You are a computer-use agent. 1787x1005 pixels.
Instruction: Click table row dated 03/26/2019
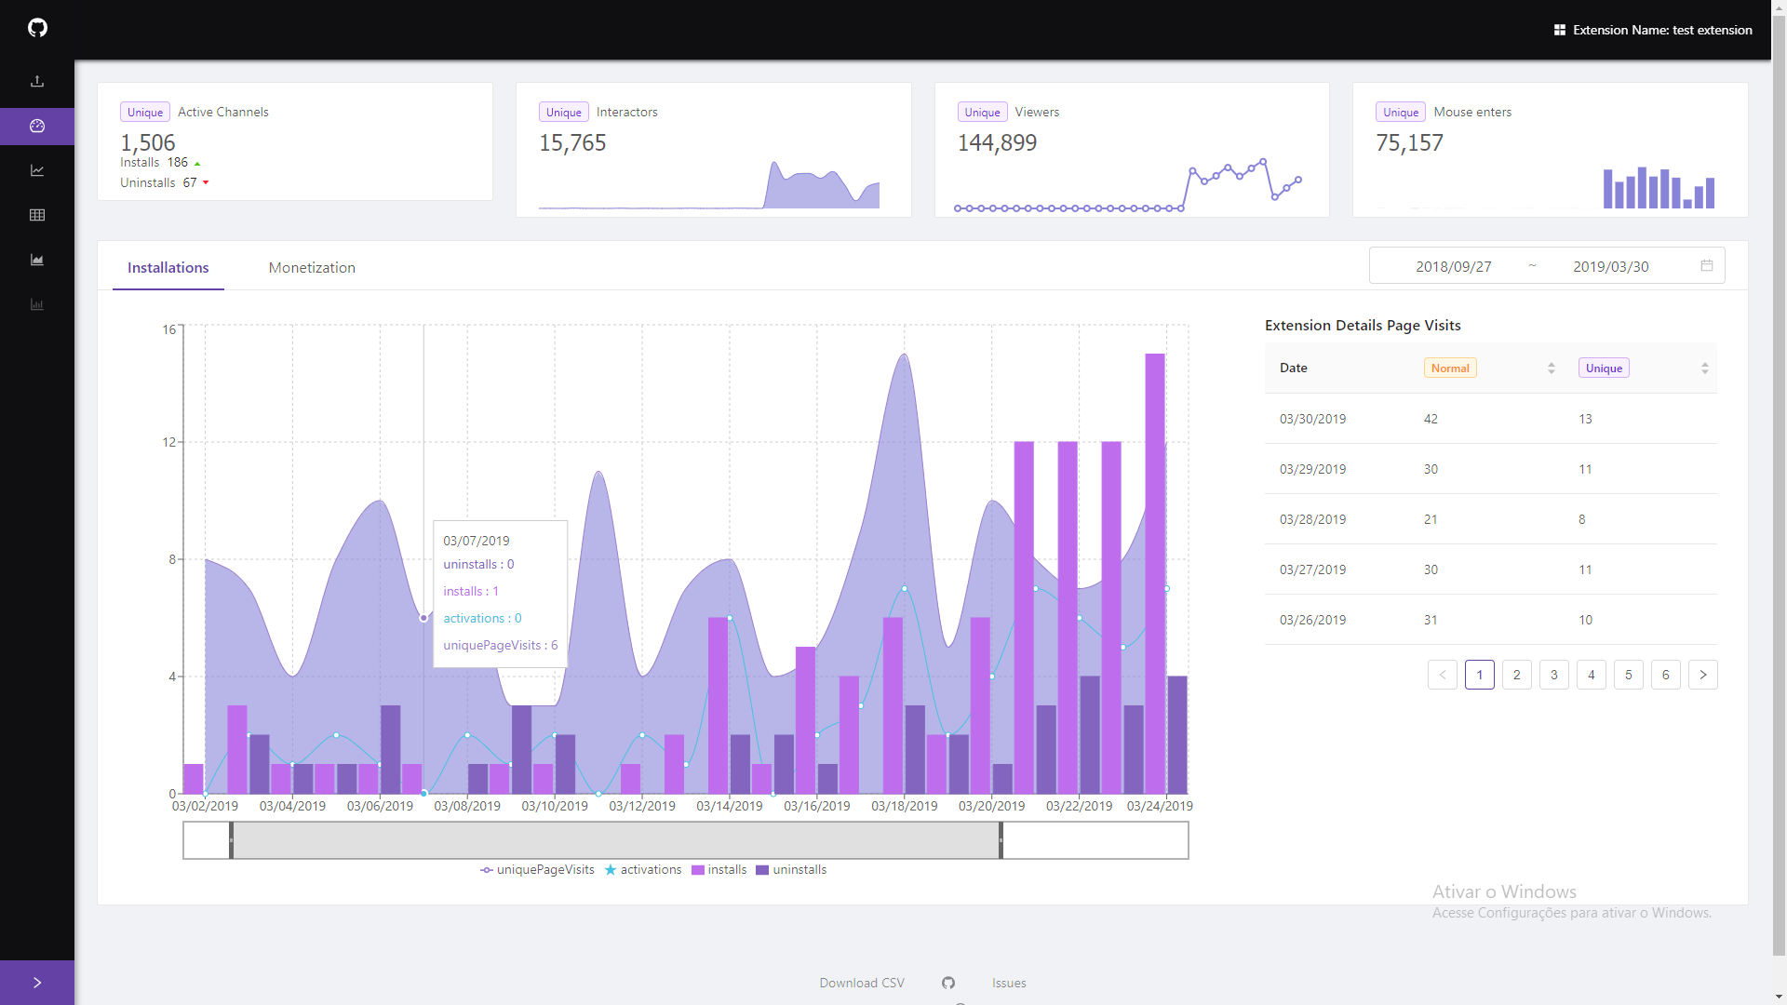pyautogui.click(x=1491, y=620)
